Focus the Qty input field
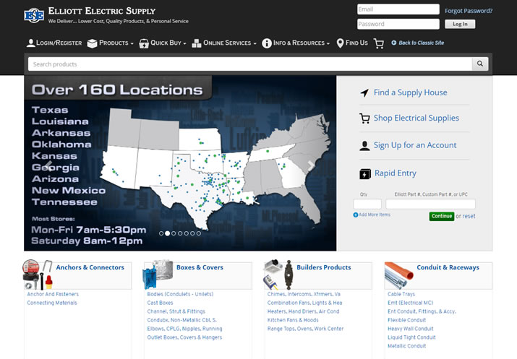517x359 pixels. (x=367, y=204)
